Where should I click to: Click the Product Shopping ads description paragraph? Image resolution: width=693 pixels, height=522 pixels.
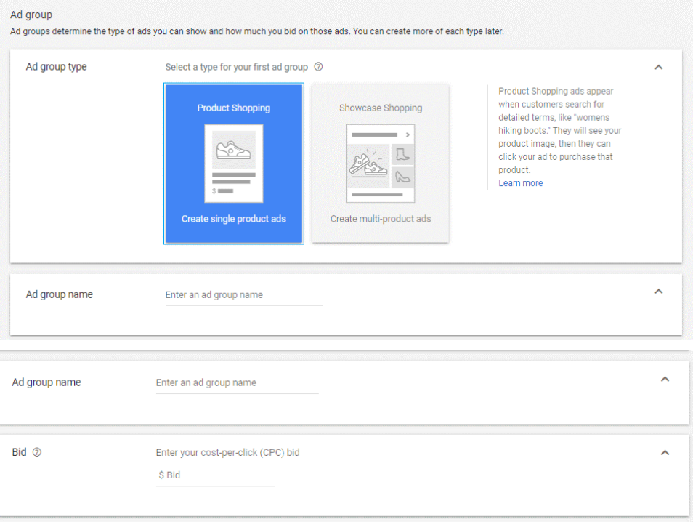point(560,131)
